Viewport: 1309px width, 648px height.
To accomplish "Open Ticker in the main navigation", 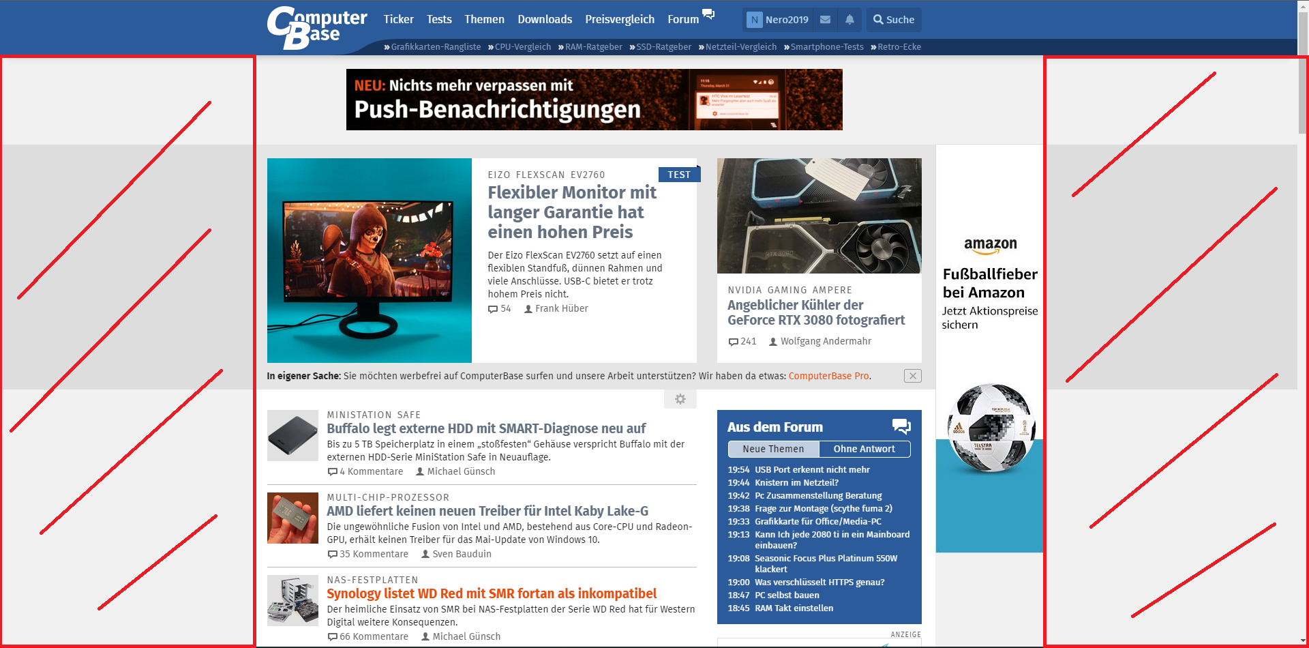I will (399, 19).
